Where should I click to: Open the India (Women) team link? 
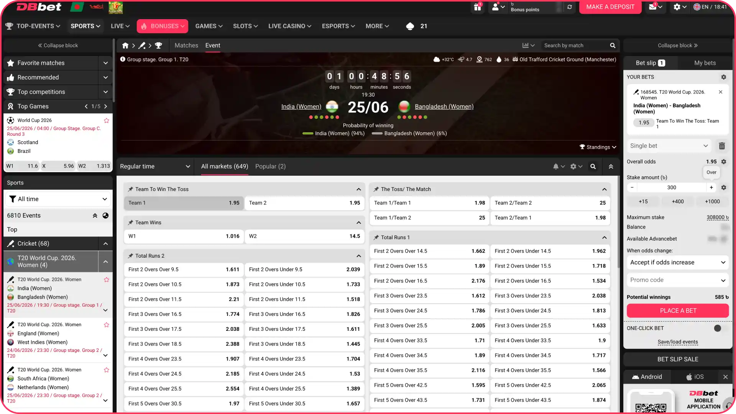pyautogui.click(x=301, y=107)
